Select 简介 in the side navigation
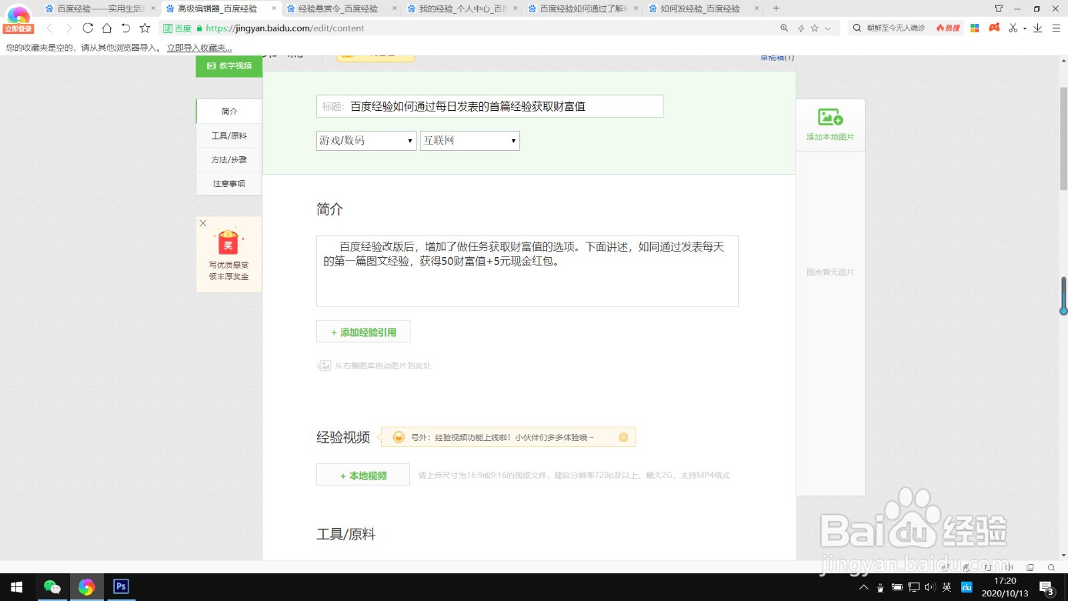Viewport: 1068px width, 601px height. tap(229, 112)
